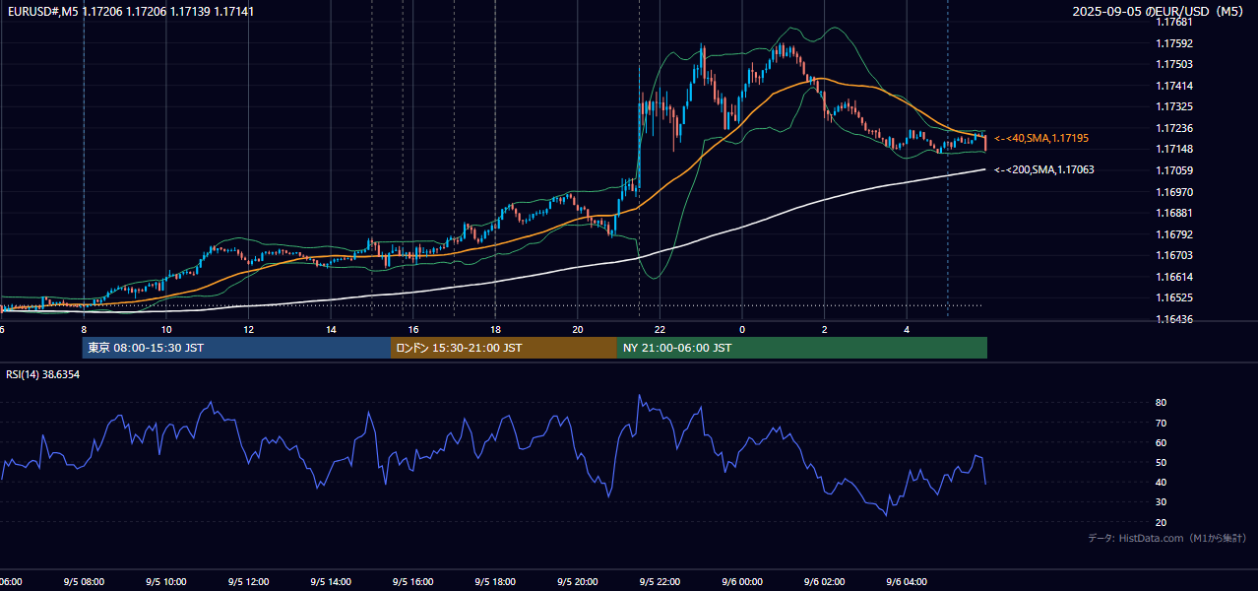Click the データ: HistData.com source credit

click(x=1166, y=538)
